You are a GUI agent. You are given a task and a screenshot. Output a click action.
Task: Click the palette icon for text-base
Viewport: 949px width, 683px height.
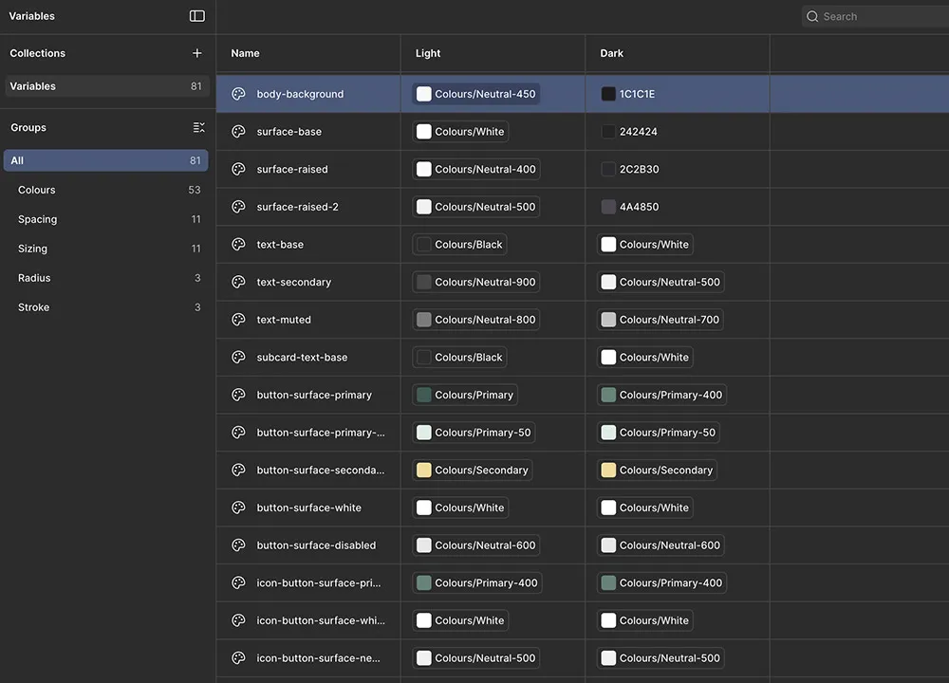click(238, 245)
